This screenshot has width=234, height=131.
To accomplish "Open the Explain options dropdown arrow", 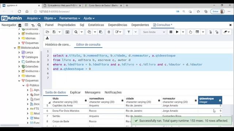I will pyautogui.click(x=203, y=32).
